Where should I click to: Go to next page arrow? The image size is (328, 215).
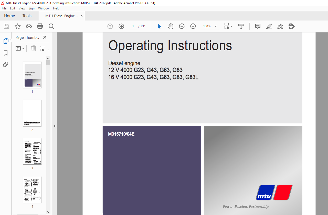[x=121, y=26]
